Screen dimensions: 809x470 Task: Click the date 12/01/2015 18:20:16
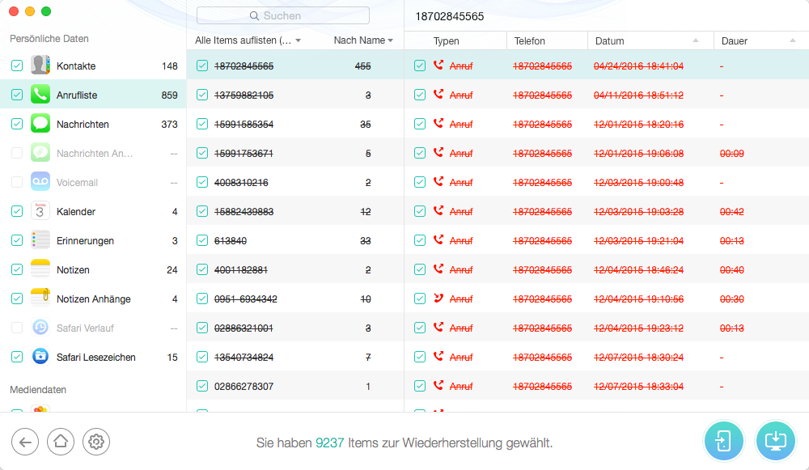point(638,125)
